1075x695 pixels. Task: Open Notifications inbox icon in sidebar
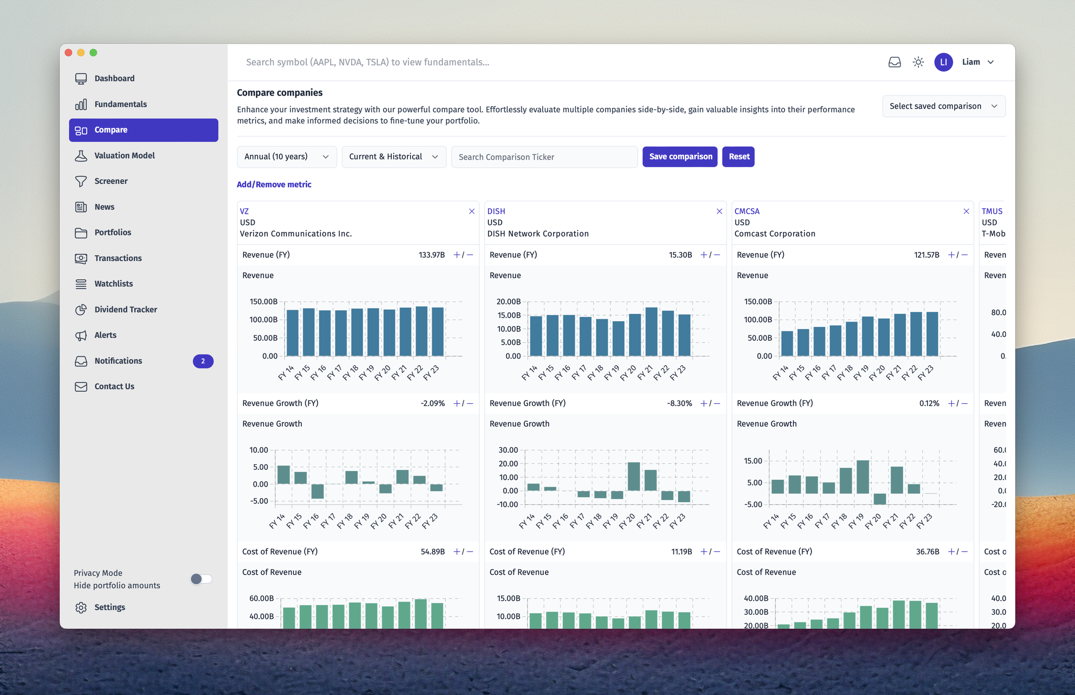pyautogui.click(x=81, y=361)
